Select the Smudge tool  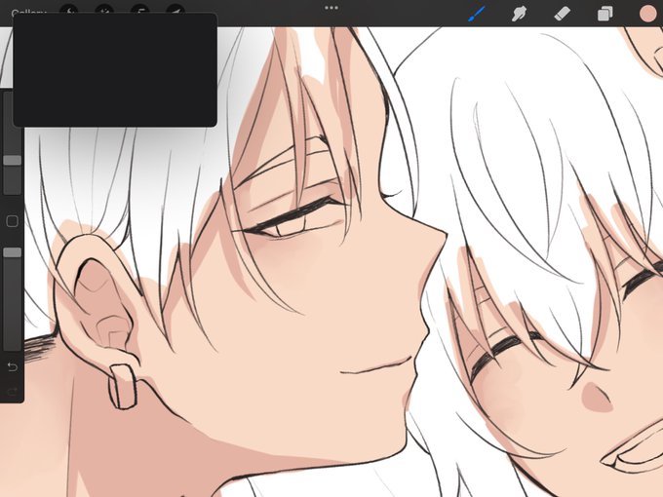click(x=519, y=14)
